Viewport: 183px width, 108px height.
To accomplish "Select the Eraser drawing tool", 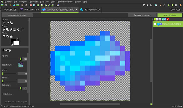I will point(11,30).
